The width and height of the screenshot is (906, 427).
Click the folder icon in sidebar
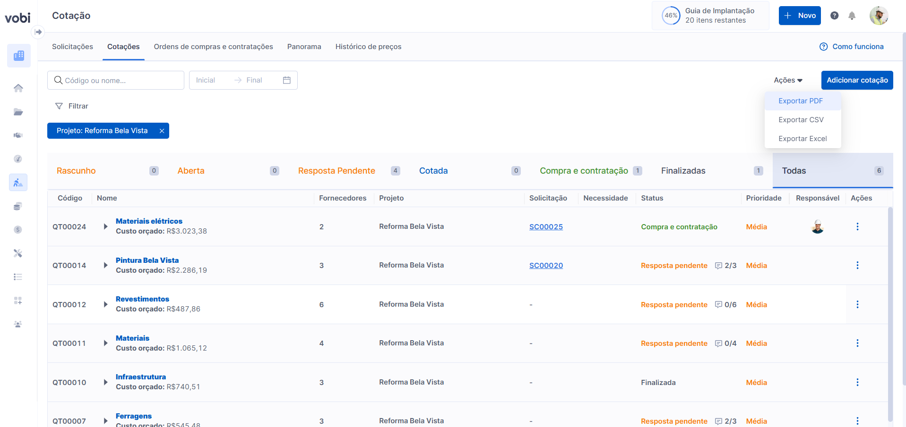[x=18, y=112]
